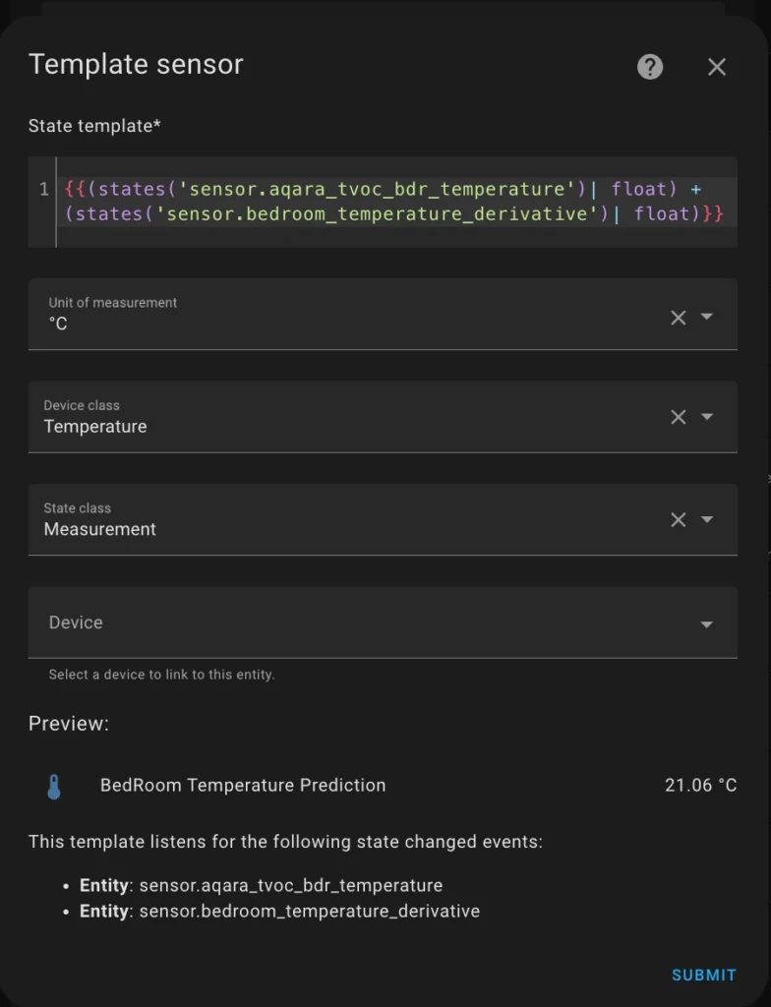Open the help icon for Template sensor
771x1007 pixels.
pos(650,67)
